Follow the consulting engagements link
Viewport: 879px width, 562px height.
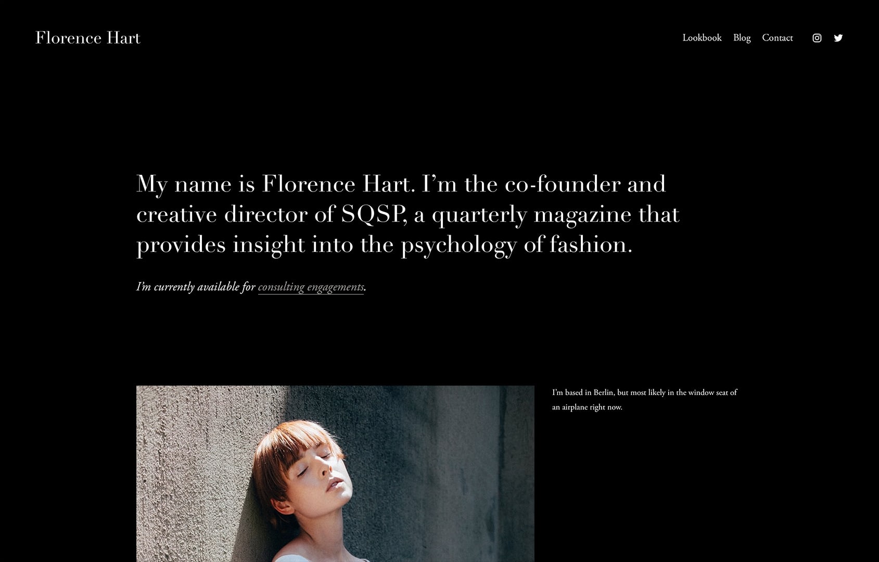[311, 287]
